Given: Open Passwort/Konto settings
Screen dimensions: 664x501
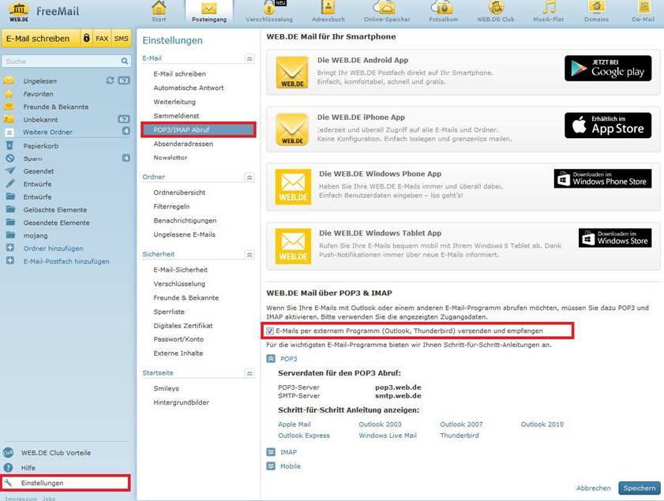Looking at the screenshot, I should point(178,339).
